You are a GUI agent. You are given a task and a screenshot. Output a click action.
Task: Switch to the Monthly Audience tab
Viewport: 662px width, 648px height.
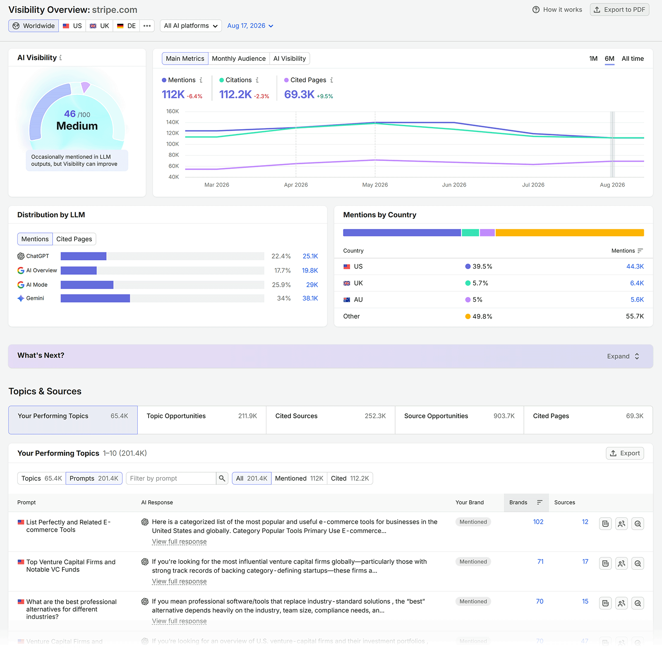click(239, 59)
